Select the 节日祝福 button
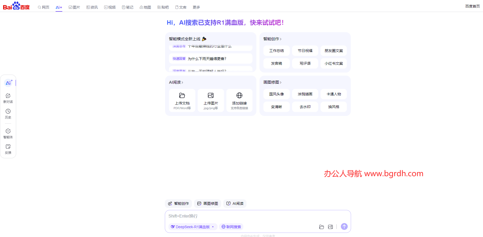Viewport: 483px width, 237px height. (x=305, y=51)
